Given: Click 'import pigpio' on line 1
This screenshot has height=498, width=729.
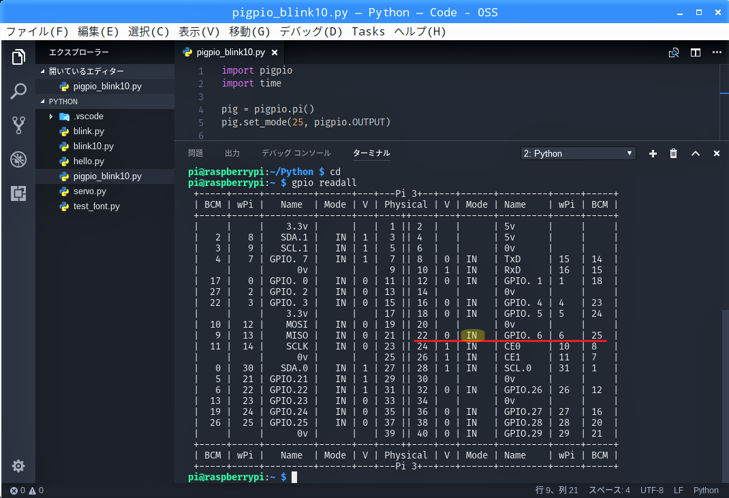Looking at the screenshot, I should pyautogui.click(x=257, y=70).
